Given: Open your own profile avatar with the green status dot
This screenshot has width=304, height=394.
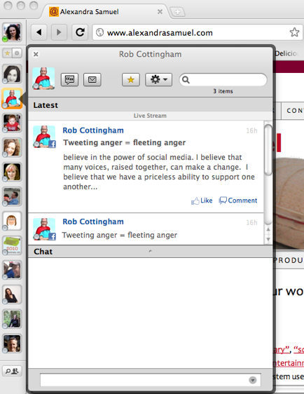Looking at the screenshot, I should [12, 32].
